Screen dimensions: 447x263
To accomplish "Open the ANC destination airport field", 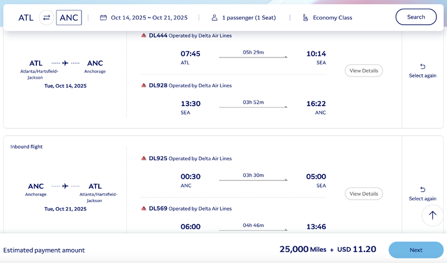I will tap(69, 17).
